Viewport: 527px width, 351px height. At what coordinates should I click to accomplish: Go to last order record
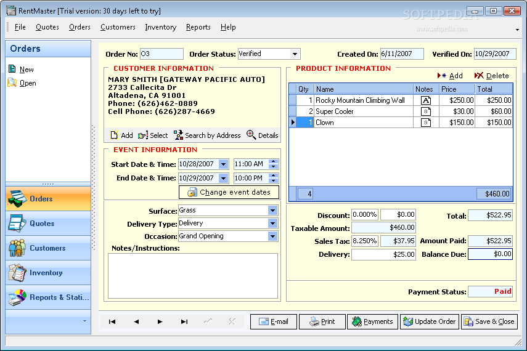click(x=184, y=322)
